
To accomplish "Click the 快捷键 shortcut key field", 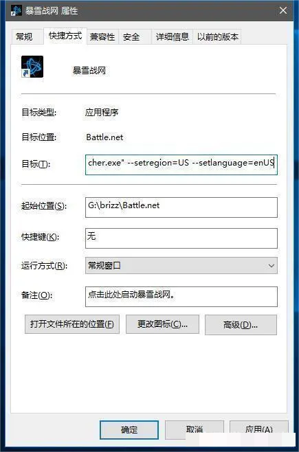I will point(181,238).
